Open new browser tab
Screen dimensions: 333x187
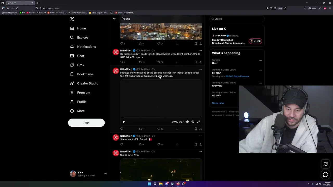pos(37,3)
